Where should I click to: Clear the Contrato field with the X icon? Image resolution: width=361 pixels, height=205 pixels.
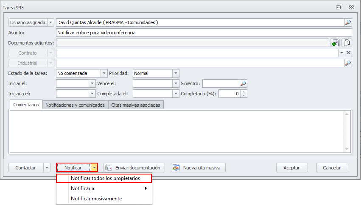pyautogui.click(x=348, y=53)
